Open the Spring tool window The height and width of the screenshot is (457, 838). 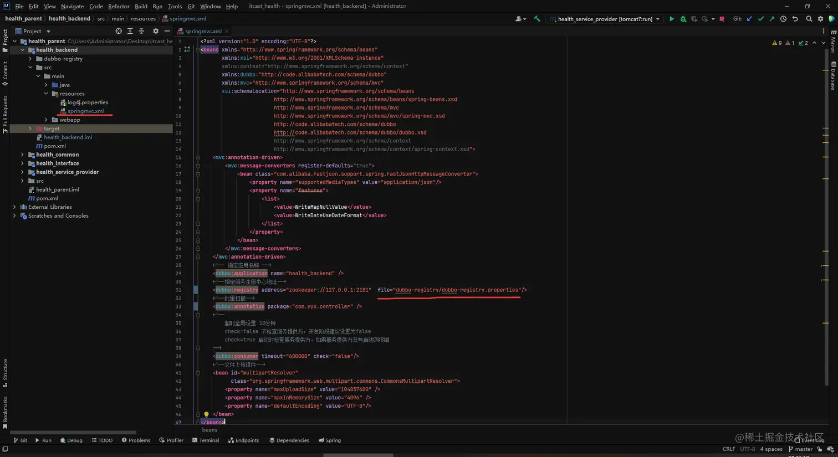click(330, 440)
